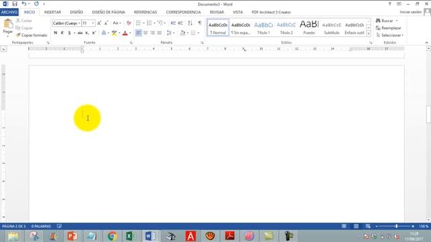
Task: Switch to the INSERTAR tab
Action: [53, 12]
